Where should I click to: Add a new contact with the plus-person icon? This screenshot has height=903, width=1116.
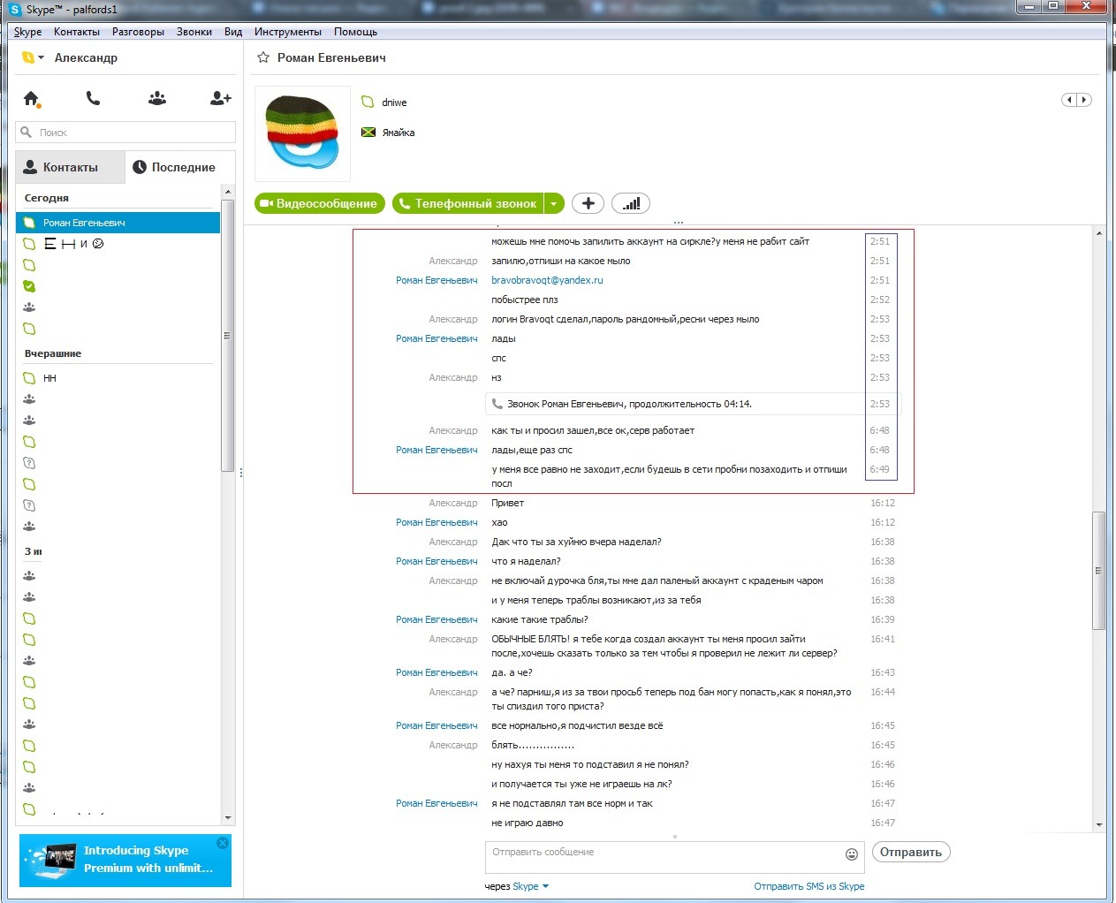(x=220, y=98)
